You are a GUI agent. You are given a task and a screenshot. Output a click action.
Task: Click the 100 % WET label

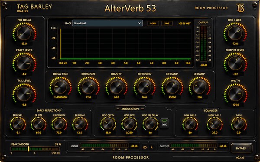[185, 23]
